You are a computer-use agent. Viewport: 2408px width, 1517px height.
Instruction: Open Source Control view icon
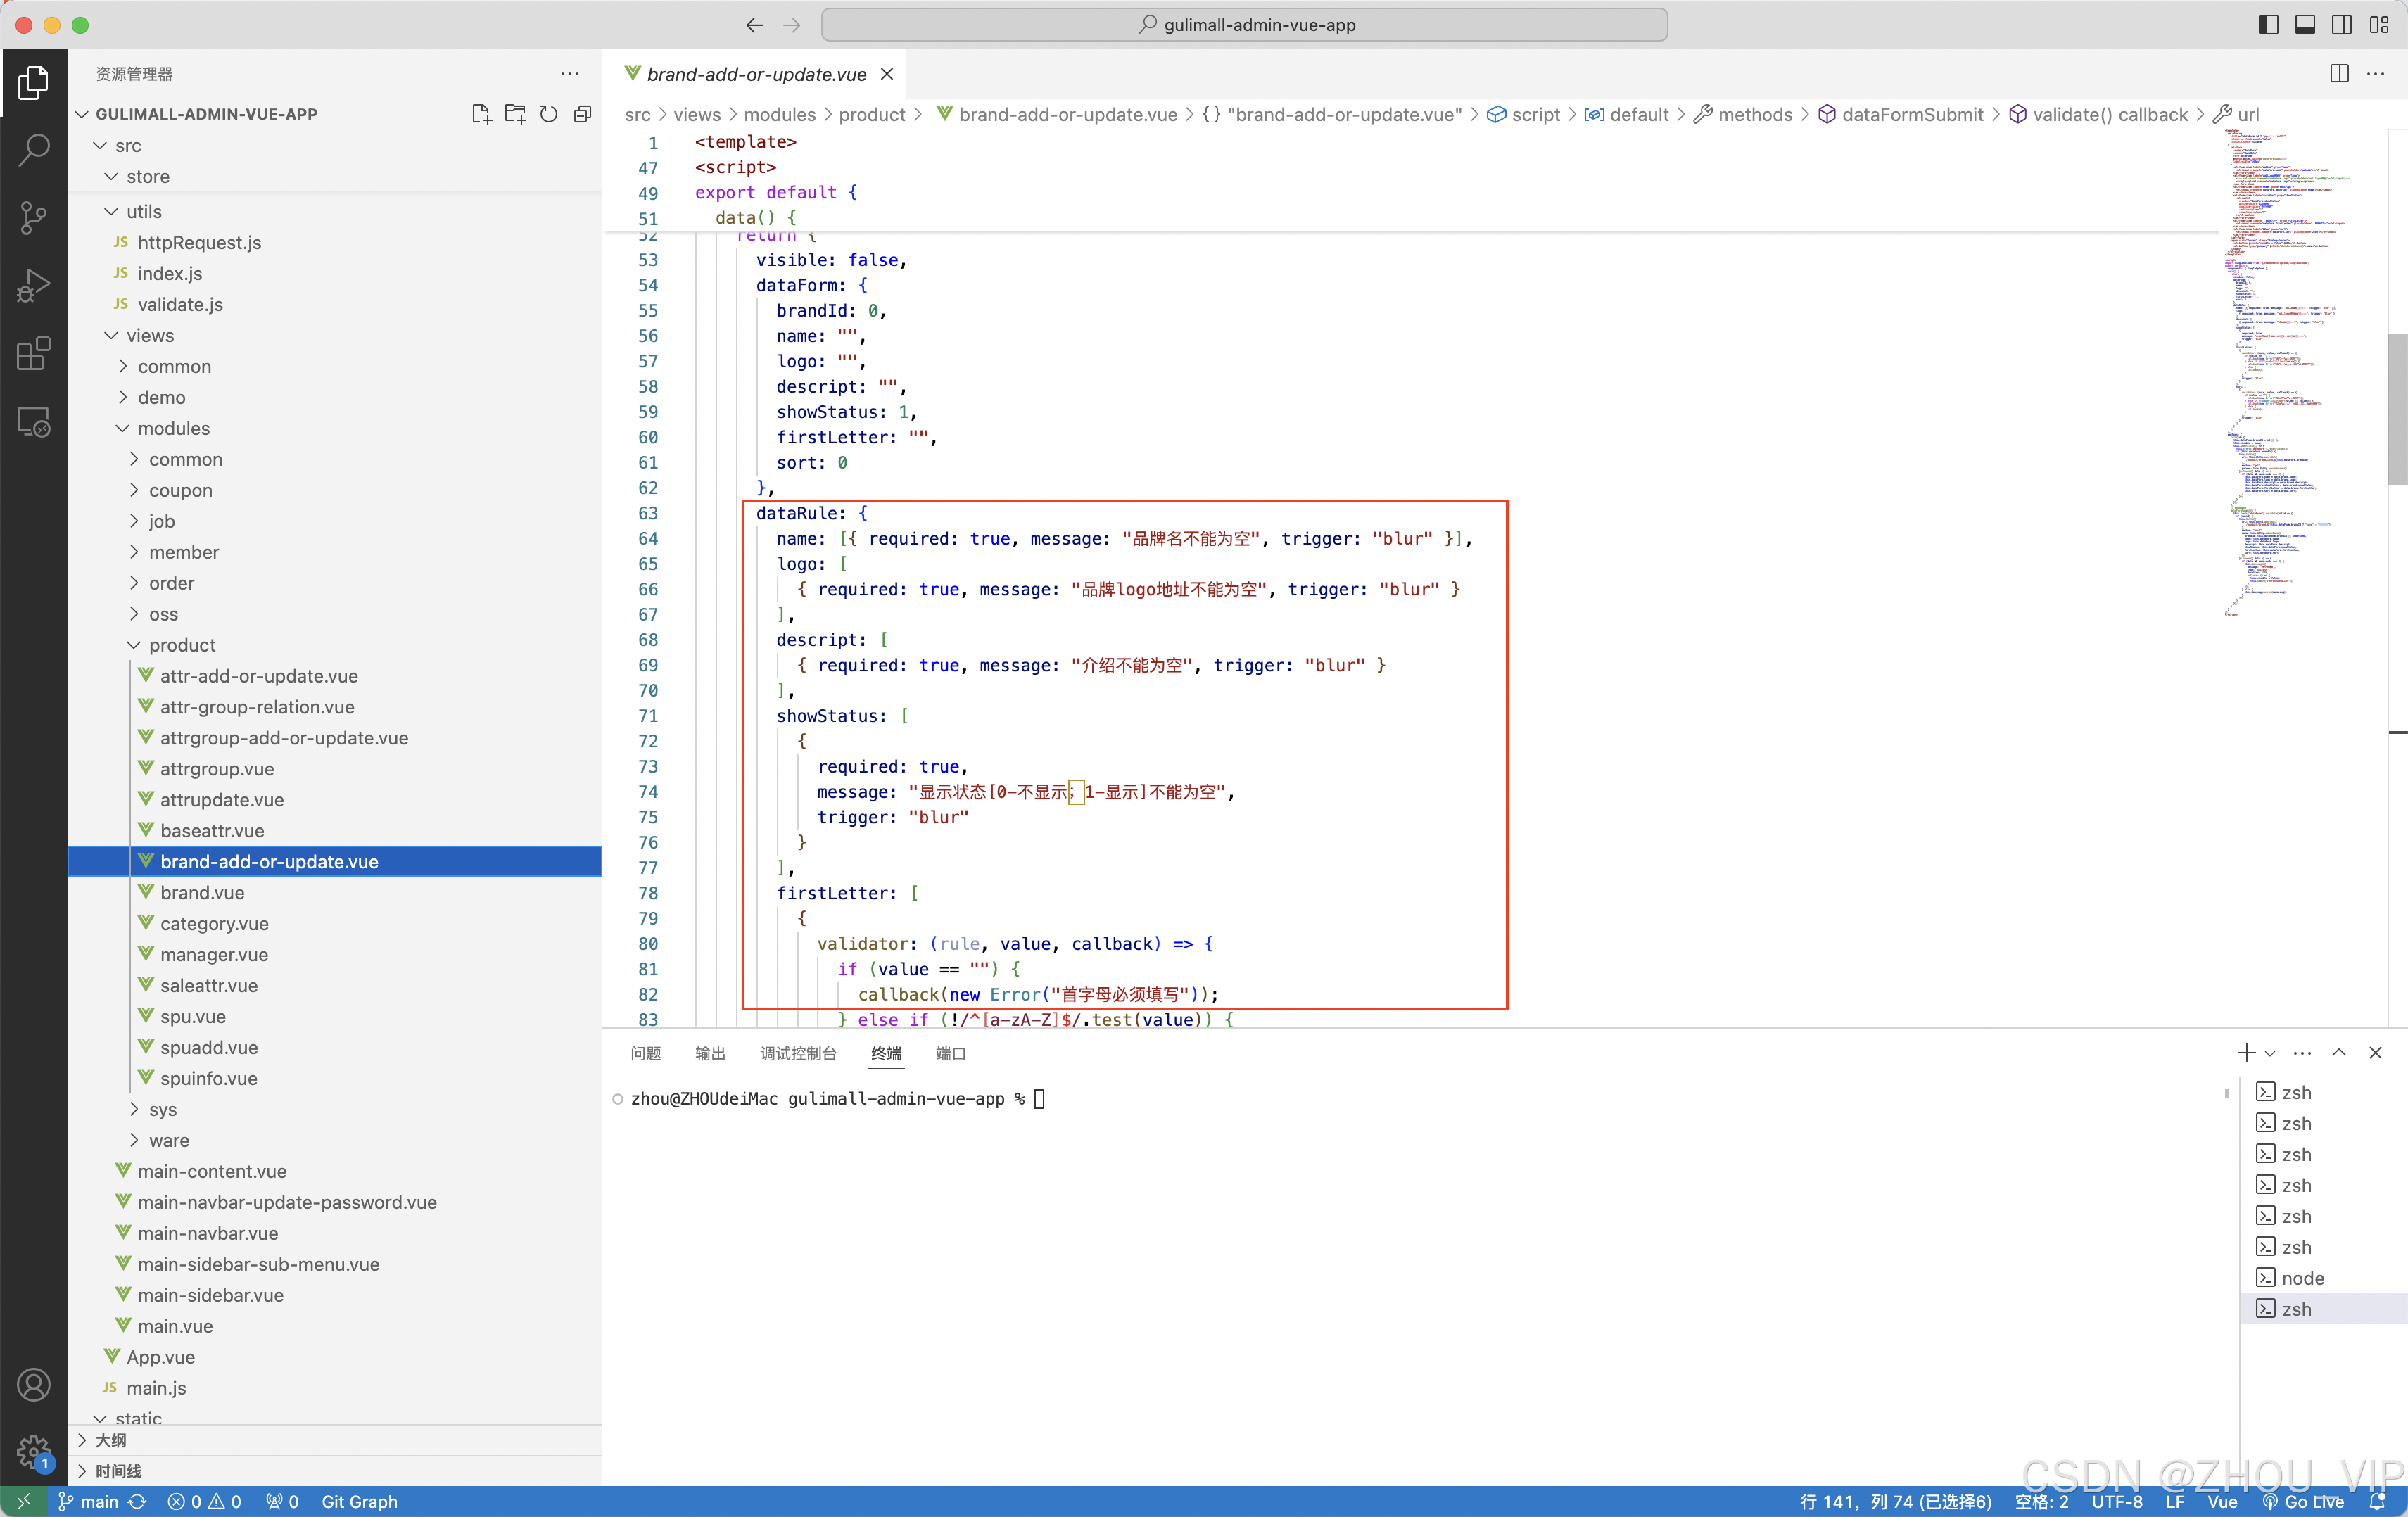pos(33,217)
